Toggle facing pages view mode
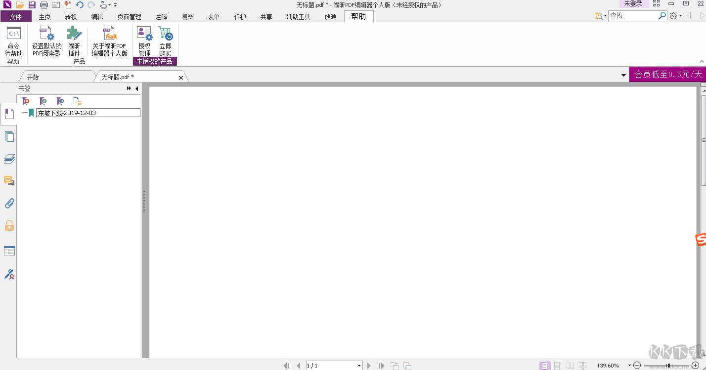Viewport: 706px width, 370px height. point(571,366)
